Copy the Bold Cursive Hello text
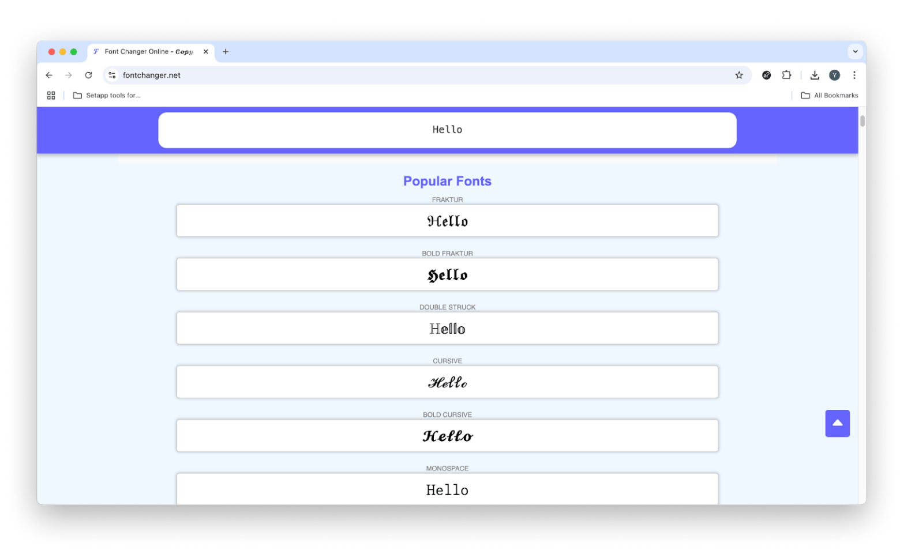This screenshot has width=900, height=558. tap(447, 436)
